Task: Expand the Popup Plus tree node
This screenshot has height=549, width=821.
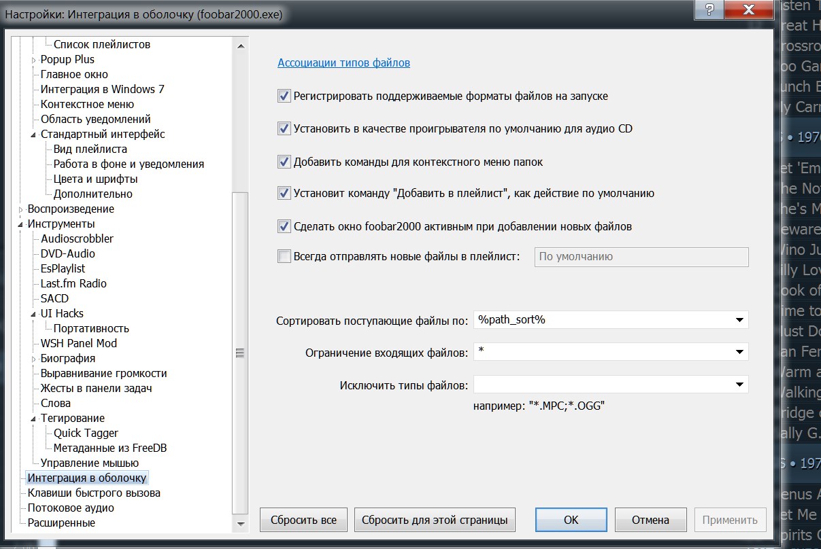Action: coord(33,60)
